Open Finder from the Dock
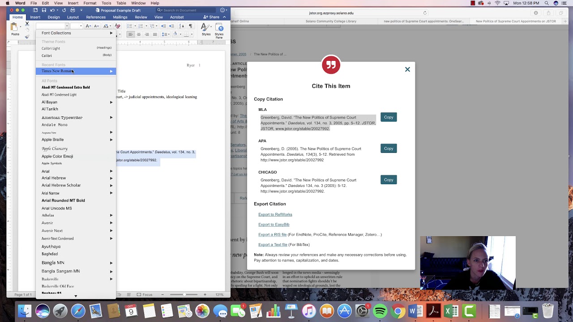The width and height of the screenshot is (573, 322). [25, 311]
